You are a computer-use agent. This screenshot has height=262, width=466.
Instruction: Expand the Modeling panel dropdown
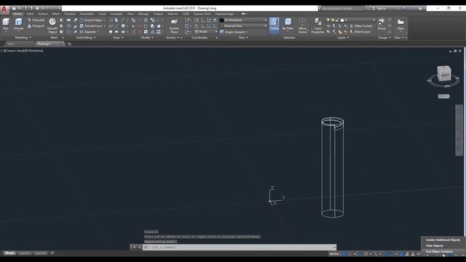(23, 38)
